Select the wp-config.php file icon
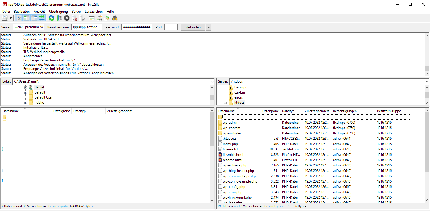The image size is (430, 211). [220, 187]
